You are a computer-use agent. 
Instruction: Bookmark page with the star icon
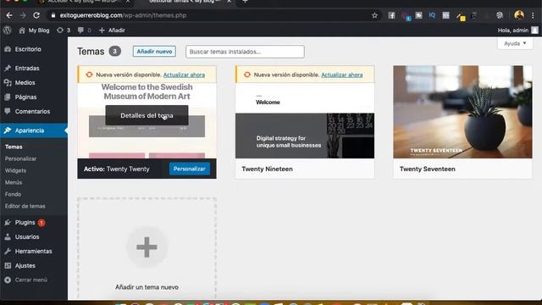click(374, 15)
